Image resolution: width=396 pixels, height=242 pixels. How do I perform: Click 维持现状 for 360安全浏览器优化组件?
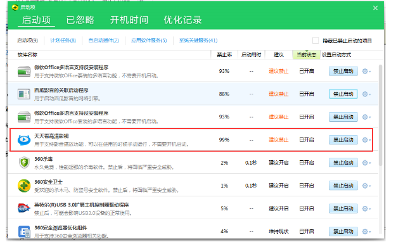point(279,231)
